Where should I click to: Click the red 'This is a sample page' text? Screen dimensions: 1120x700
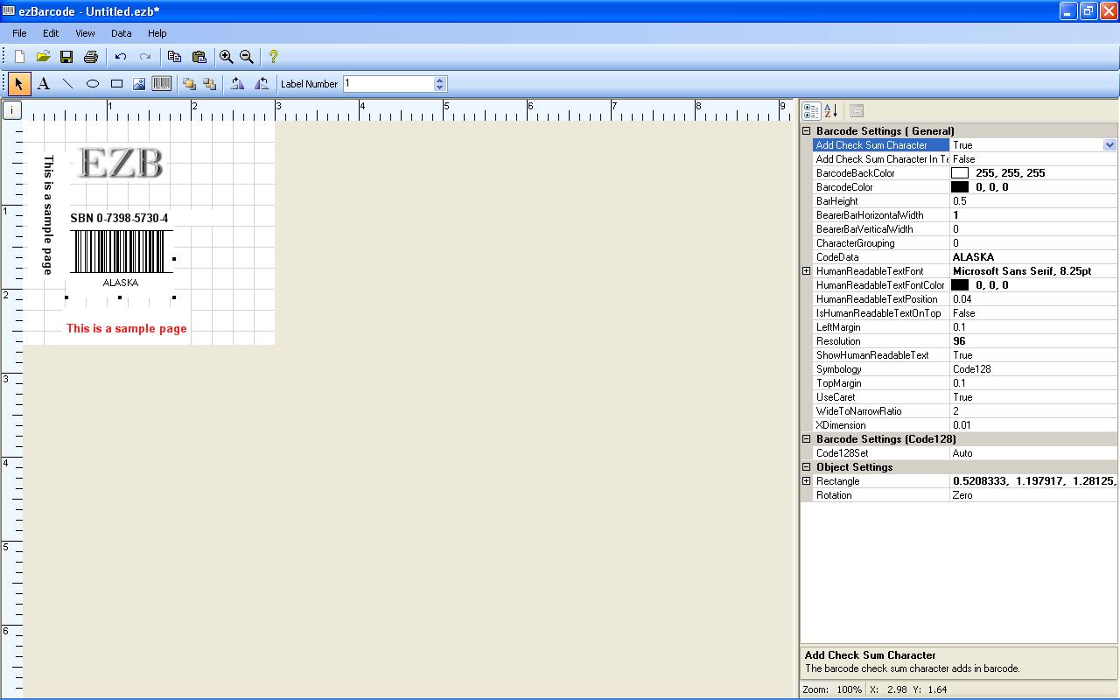pos(127,329)
